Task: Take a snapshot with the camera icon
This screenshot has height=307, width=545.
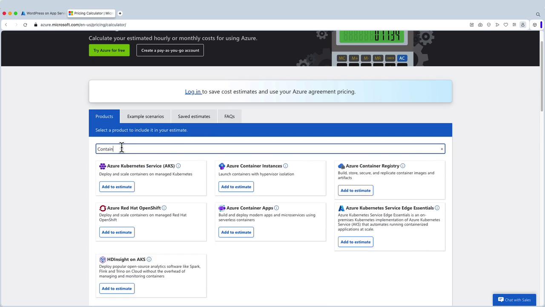Action: pos(480,25)
